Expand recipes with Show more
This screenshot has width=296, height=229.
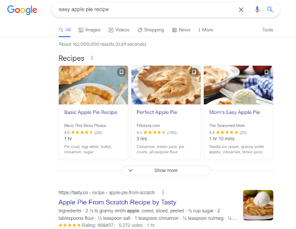(x=166, y=171)
